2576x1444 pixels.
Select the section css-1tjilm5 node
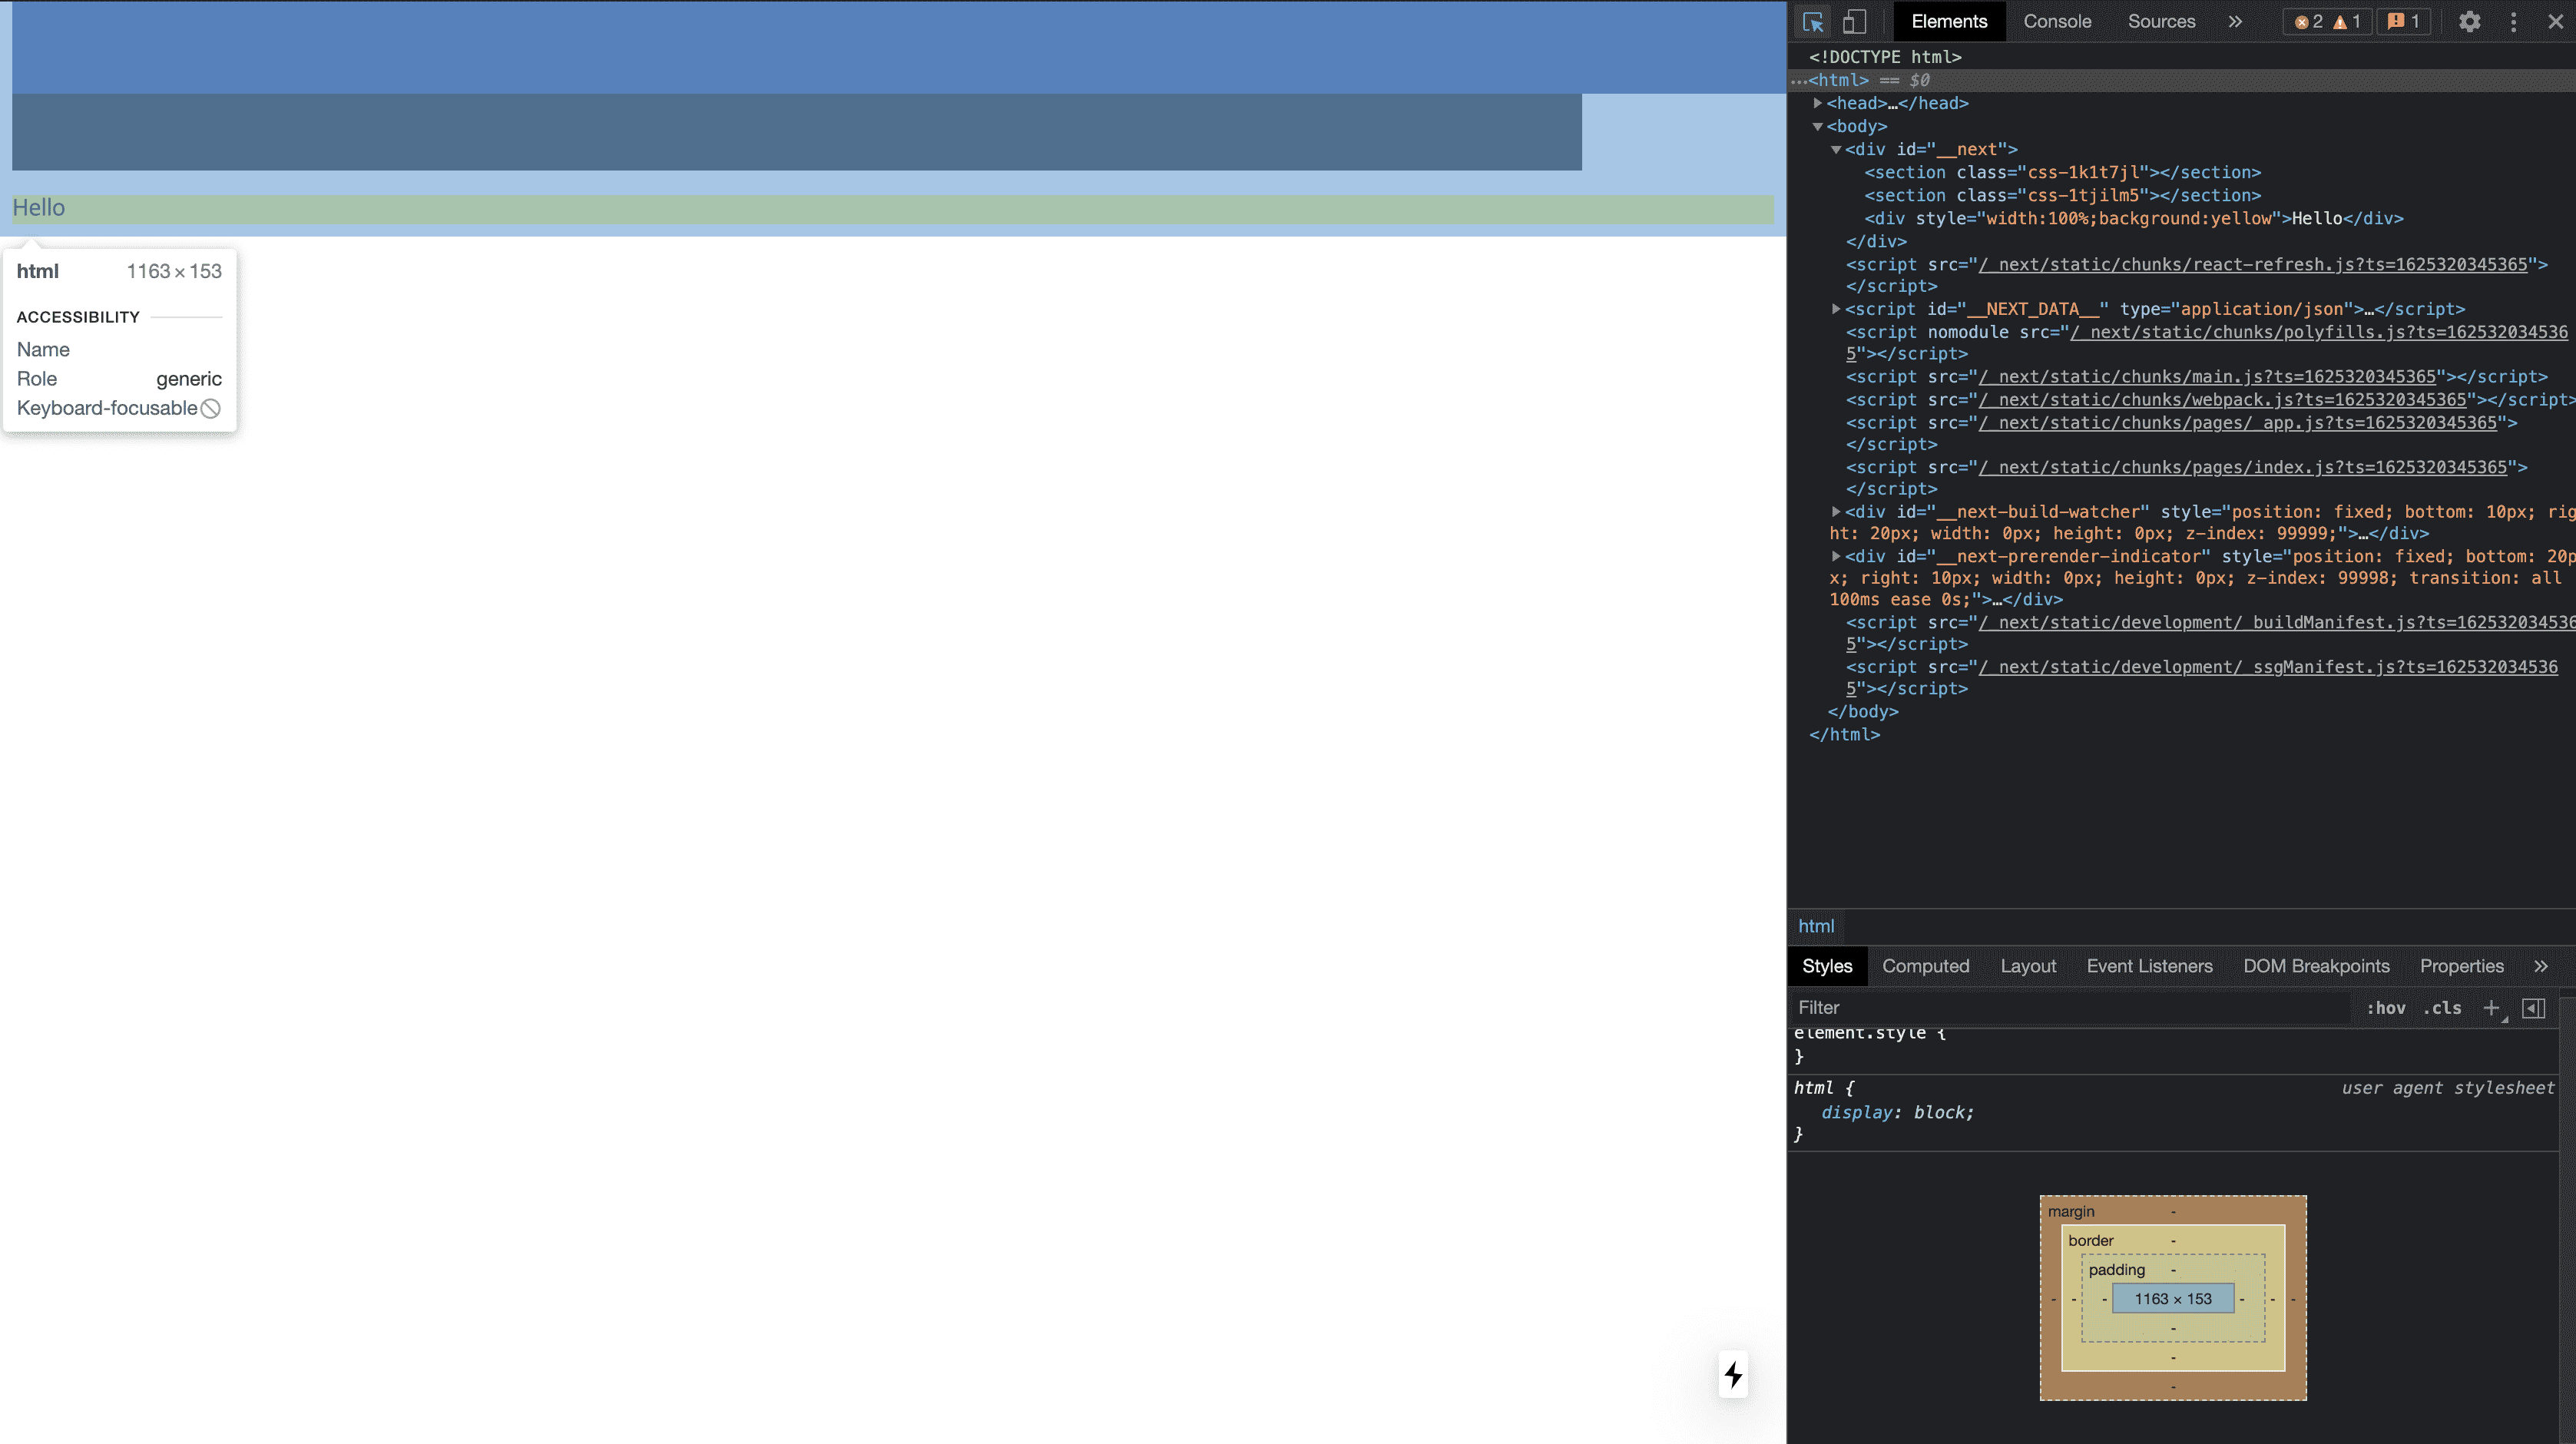pyautogui.click(x=2062, y=195)
